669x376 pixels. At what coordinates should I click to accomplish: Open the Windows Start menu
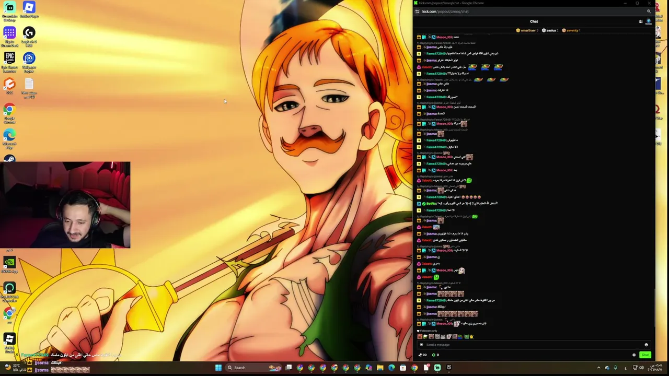(x=218, y=368)
